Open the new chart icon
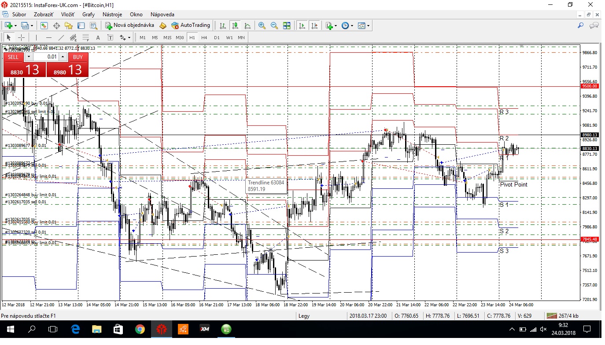This screenshot has height=345, width=605. tap(8, 26)
